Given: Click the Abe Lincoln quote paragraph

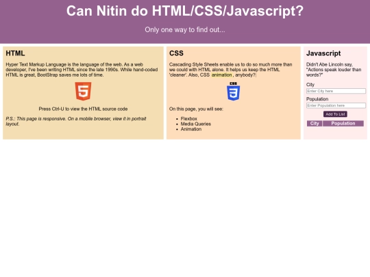Looking at the screenshot, I should [334, 70].
